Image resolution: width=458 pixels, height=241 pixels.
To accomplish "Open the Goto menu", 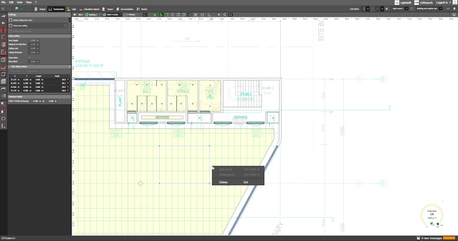I will point(20,2).
